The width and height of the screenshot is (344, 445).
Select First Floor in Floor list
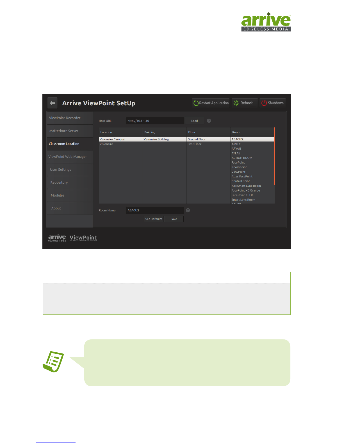coord(209,144)
